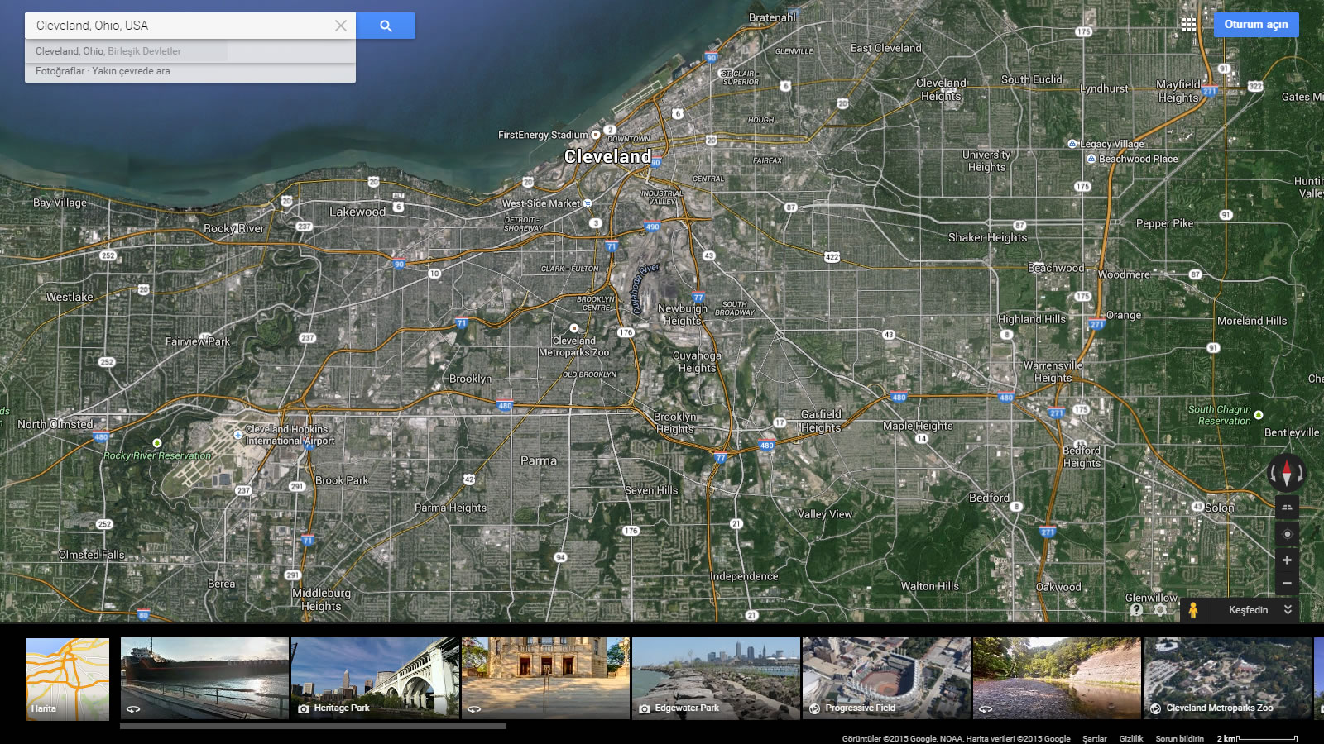Open the Progressive Field thumbnail
The height and width of the screenshot is (744, 1324).
(x=885, y=679)
